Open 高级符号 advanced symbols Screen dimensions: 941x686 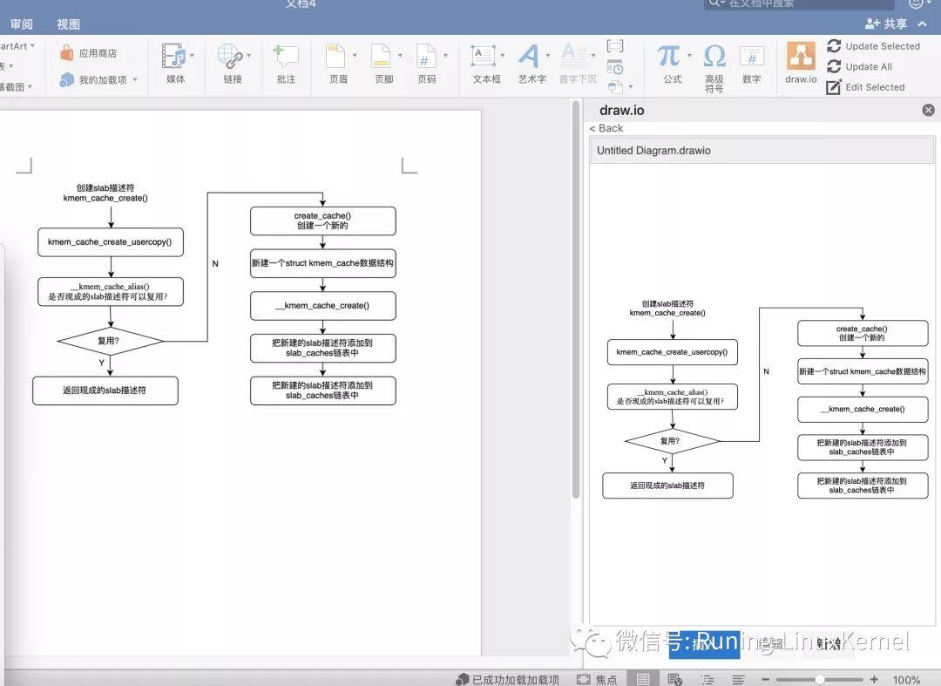[x=714, y=67]
